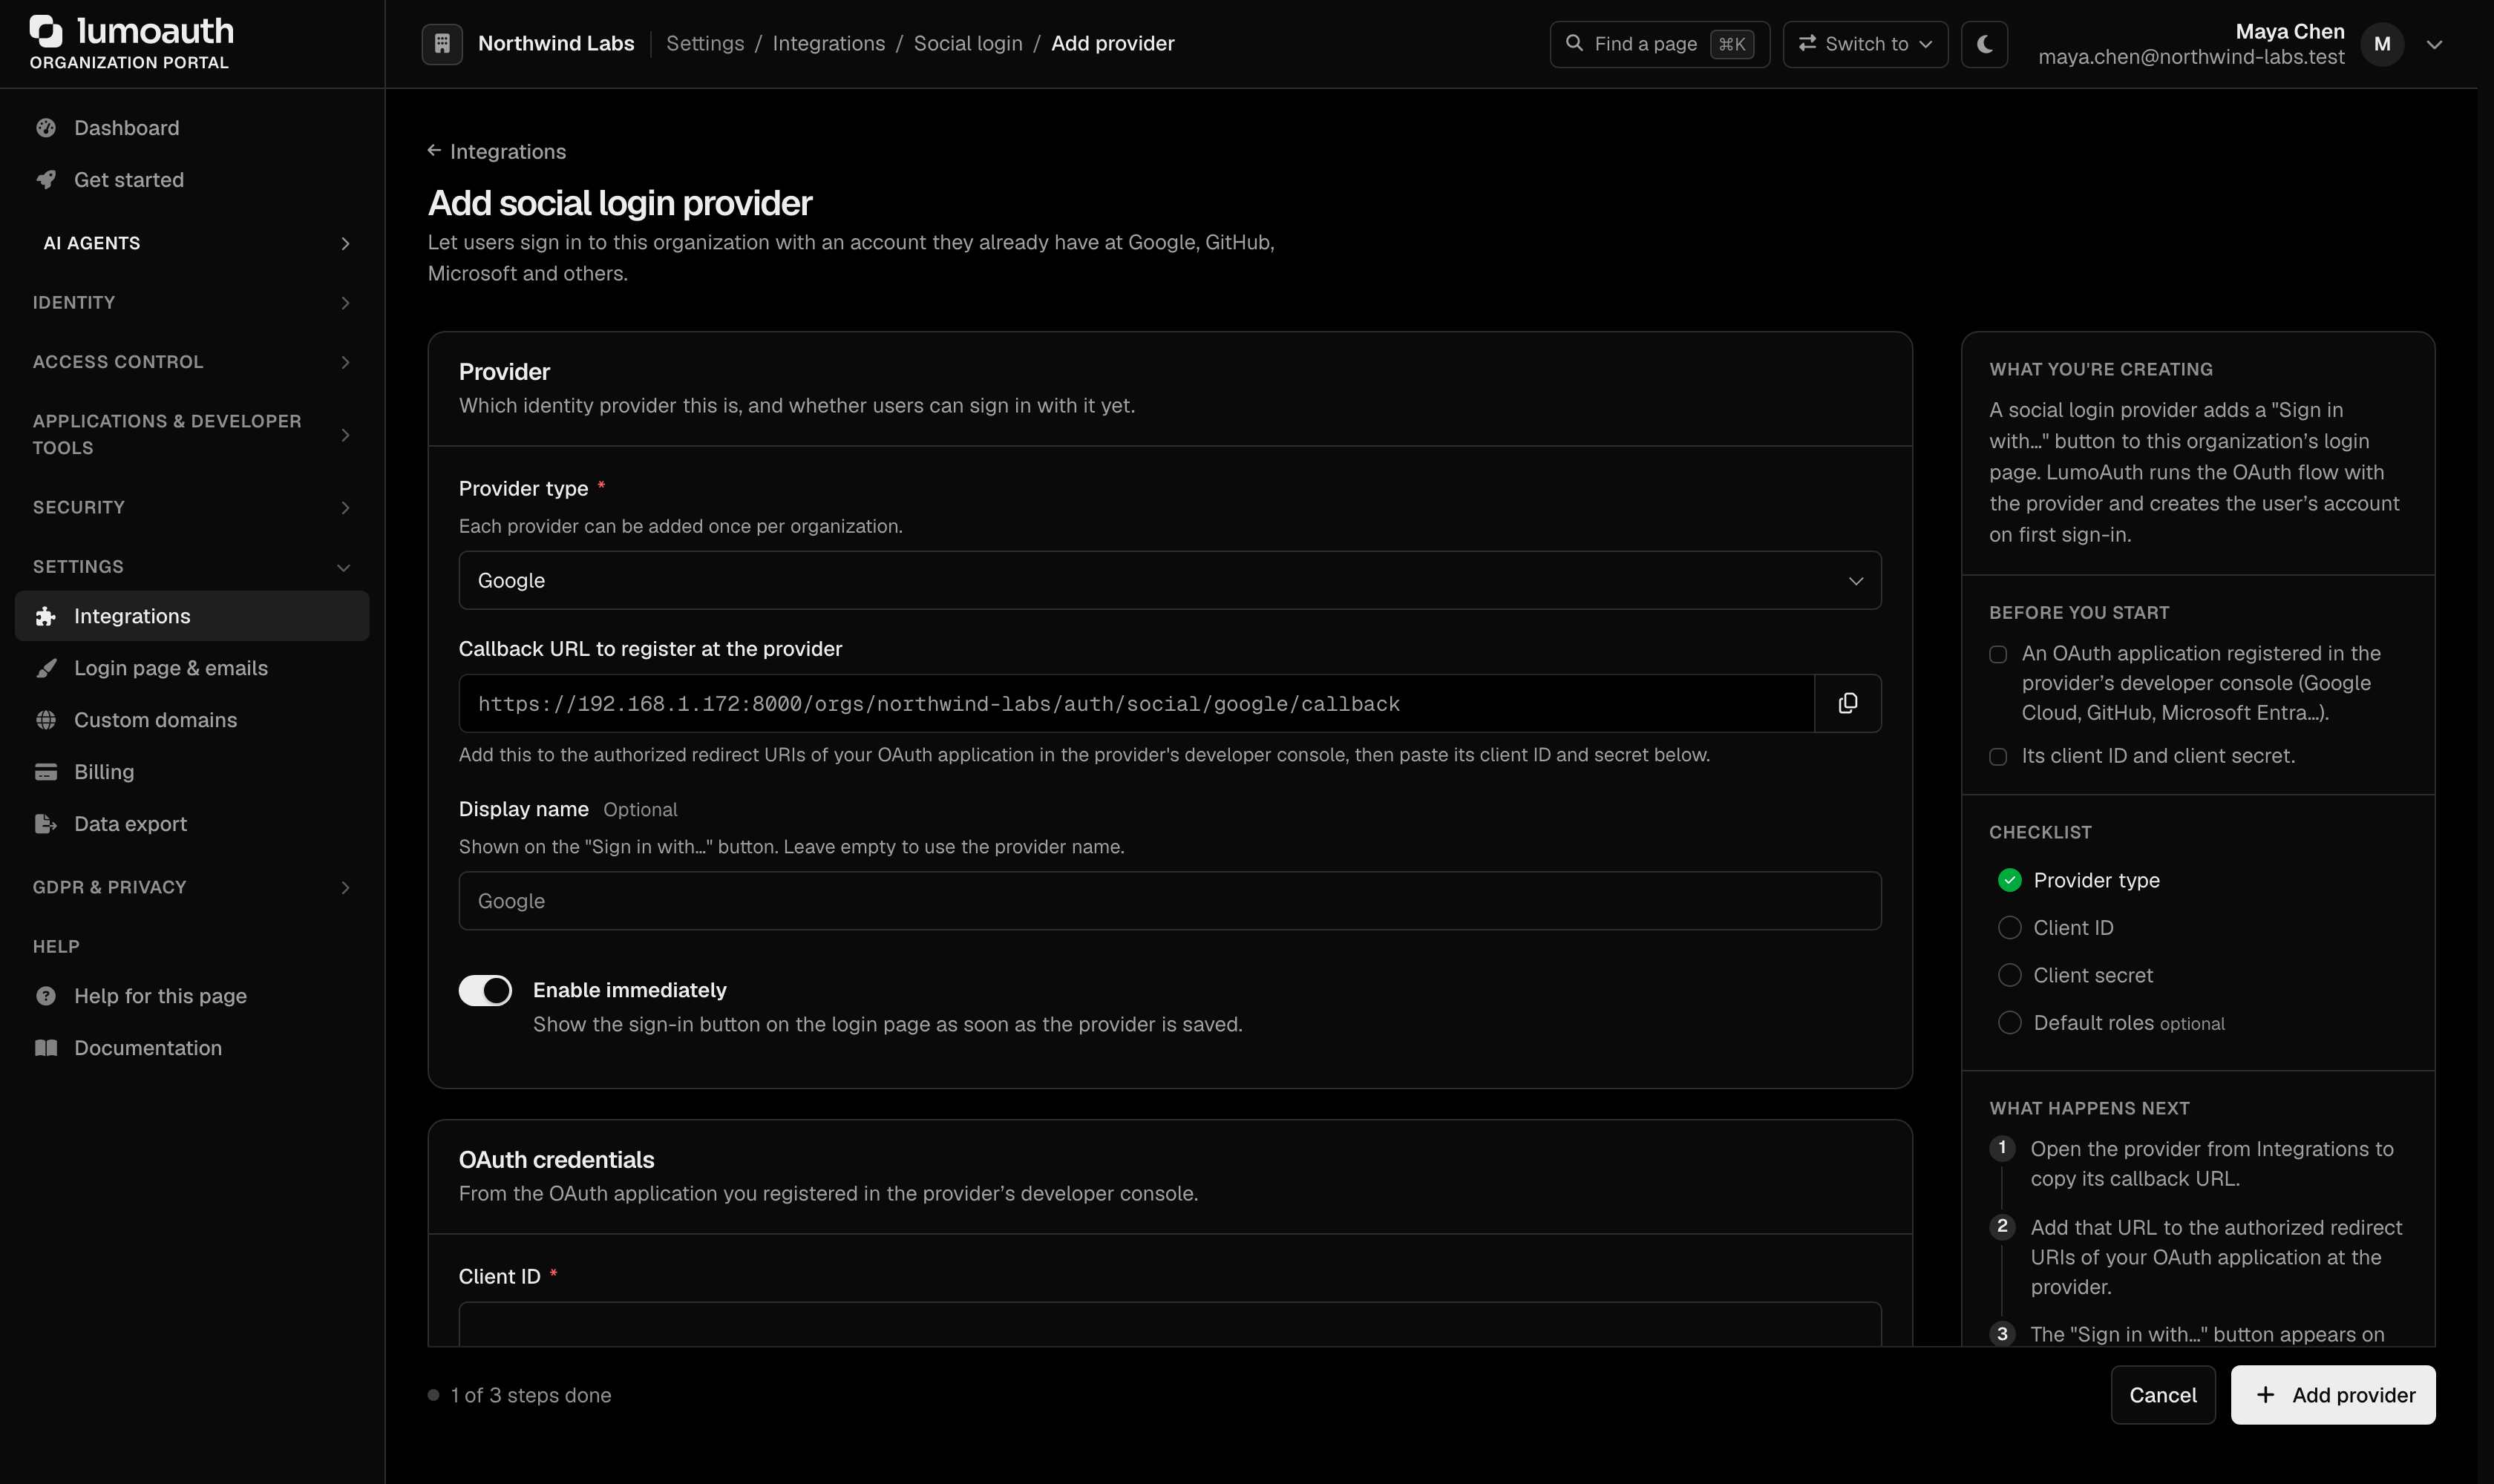This screenshot has height=1484, width=2494.
Task: Click the ⌘K shortcut badge
Action: click(x=1732, y=44)
